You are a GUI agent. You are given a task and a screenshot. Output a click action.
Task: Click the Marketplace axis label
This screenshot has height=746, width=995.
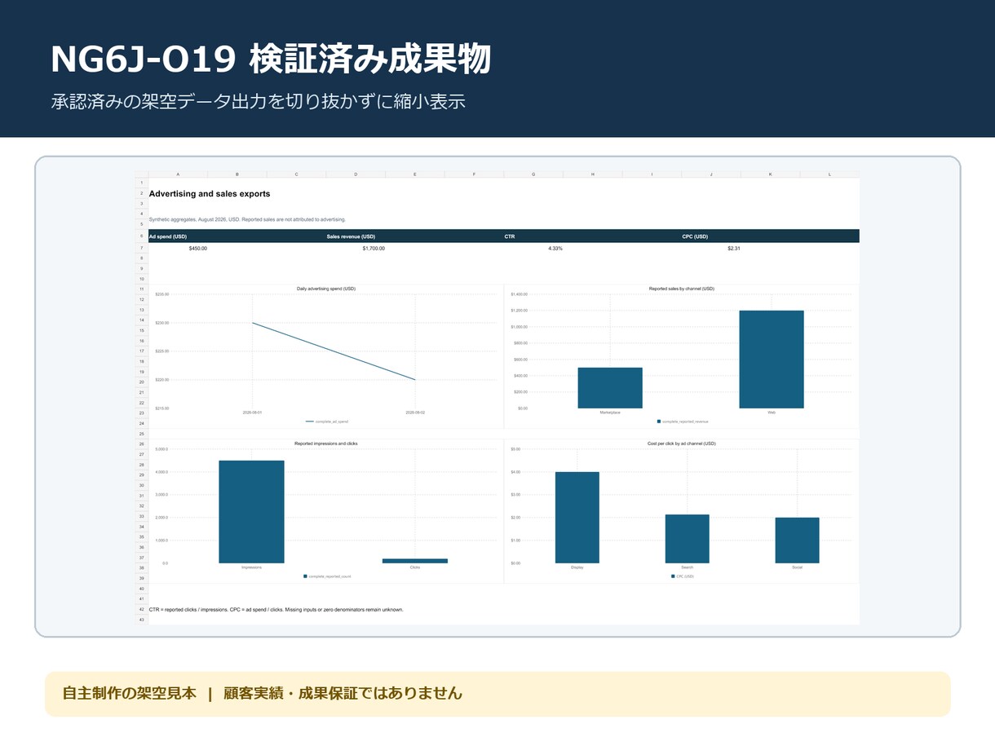[x=610, y=413]
